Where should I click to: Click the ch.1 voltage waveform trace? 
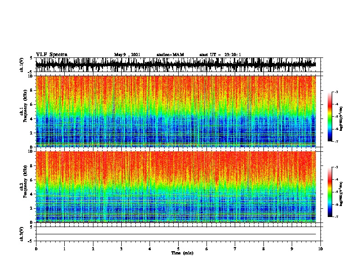point(176,64)
